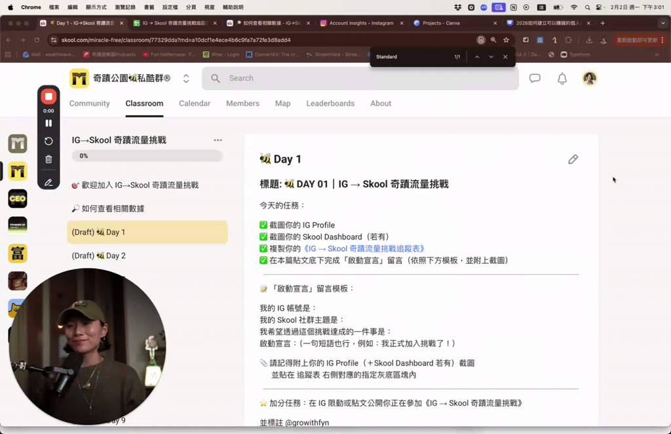Open the Members tab
671x434 pixels.
(242, 104)
